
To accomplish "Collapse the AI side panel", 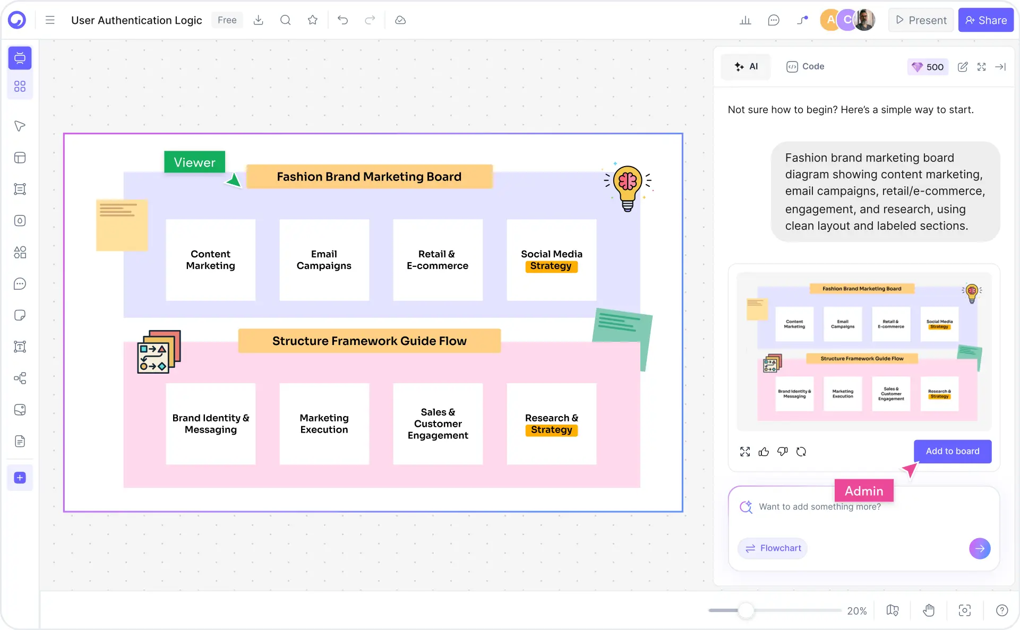I will click(x=1001, y=67).
